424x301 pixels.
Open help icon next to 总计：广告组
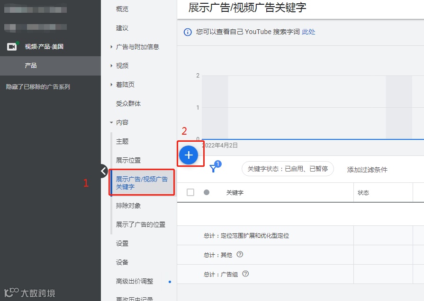pyautogui.click(x=245, y=274)
